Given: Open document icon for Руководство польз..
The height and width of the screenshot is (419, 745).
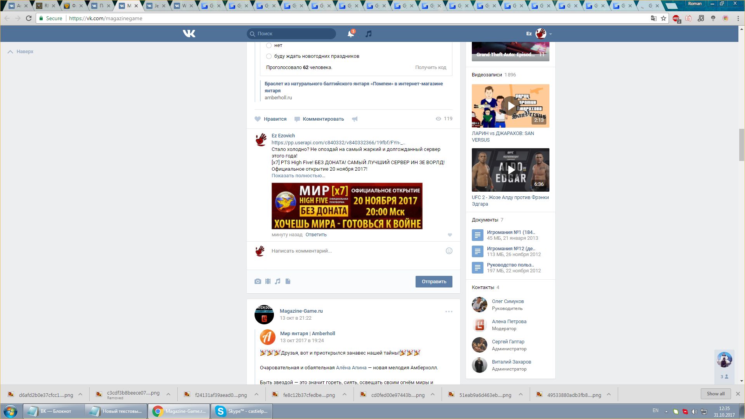Looking at the screenshot, I should pos(478,268).
